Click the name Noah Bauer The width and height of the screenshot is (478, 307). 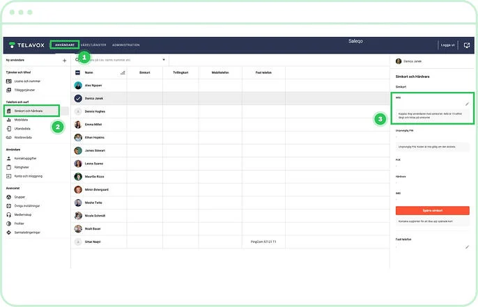[93, 229]
